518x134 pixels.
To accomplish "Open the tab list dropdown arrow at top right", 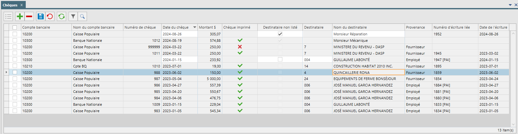I will tap(510, 5).
